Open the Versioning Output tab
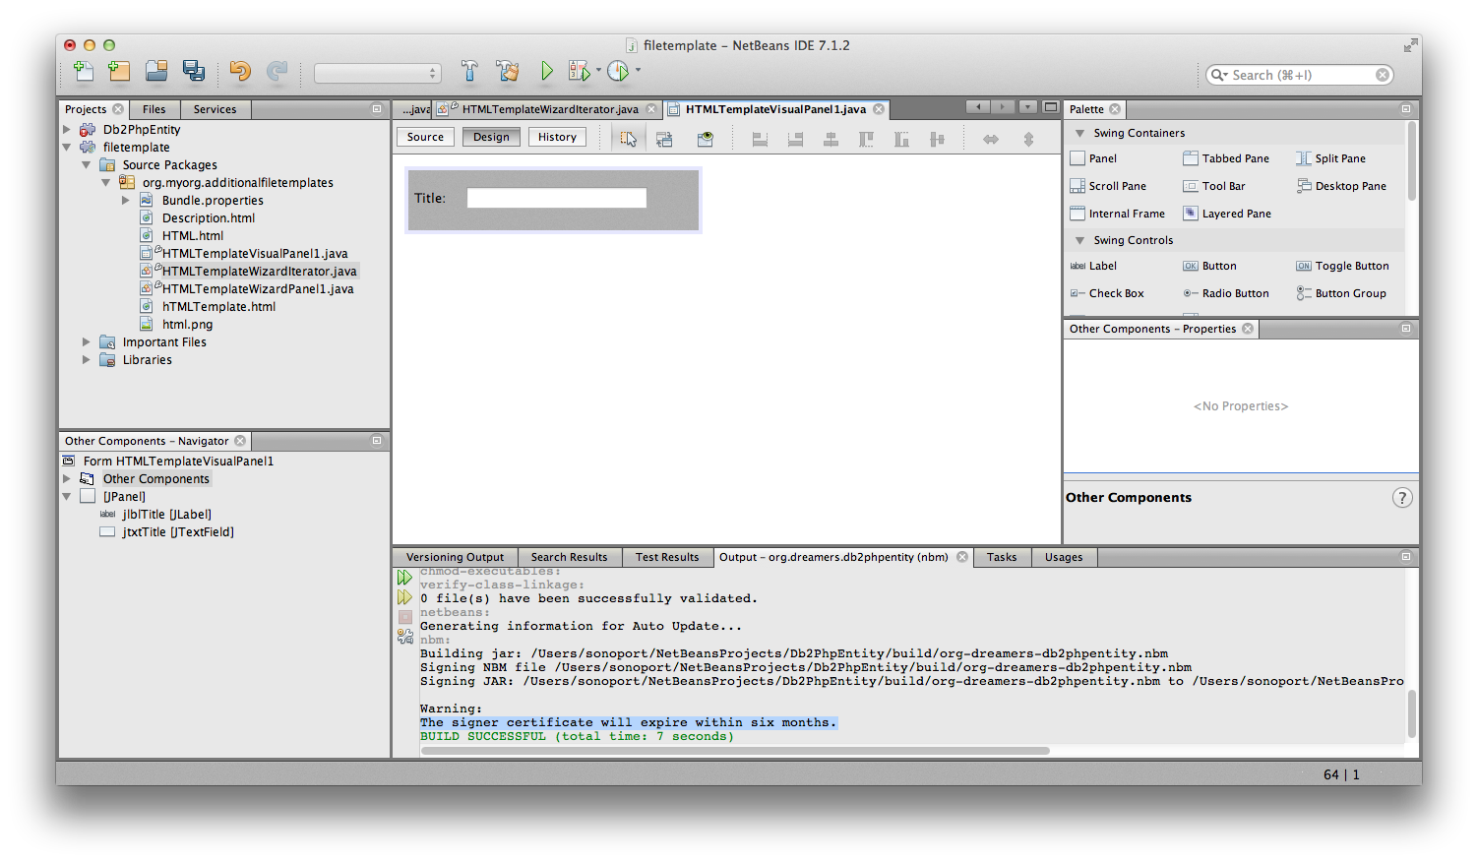This screenshot has height=863, width=1478. 455,556
